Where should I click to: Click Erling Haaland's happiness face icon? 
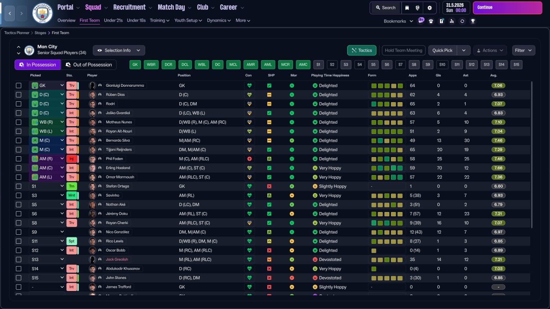click(315, 168)
